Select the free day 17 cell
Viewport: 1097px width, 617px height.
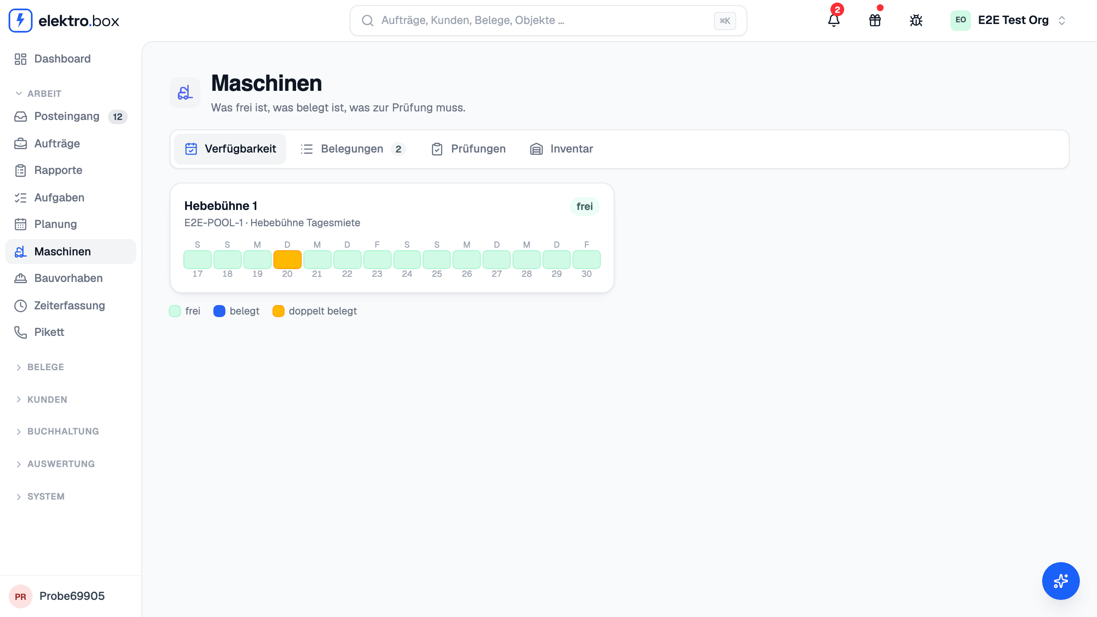[x=198, y=259]
